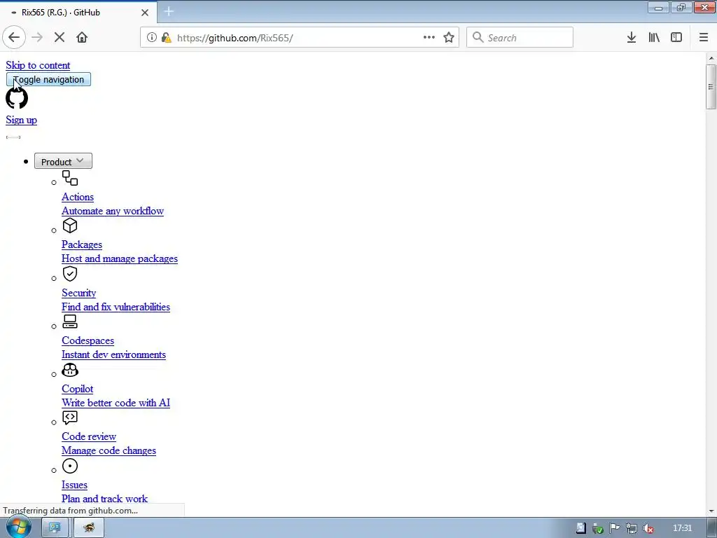Open Automate any workflow link

(x=113, y=211)
